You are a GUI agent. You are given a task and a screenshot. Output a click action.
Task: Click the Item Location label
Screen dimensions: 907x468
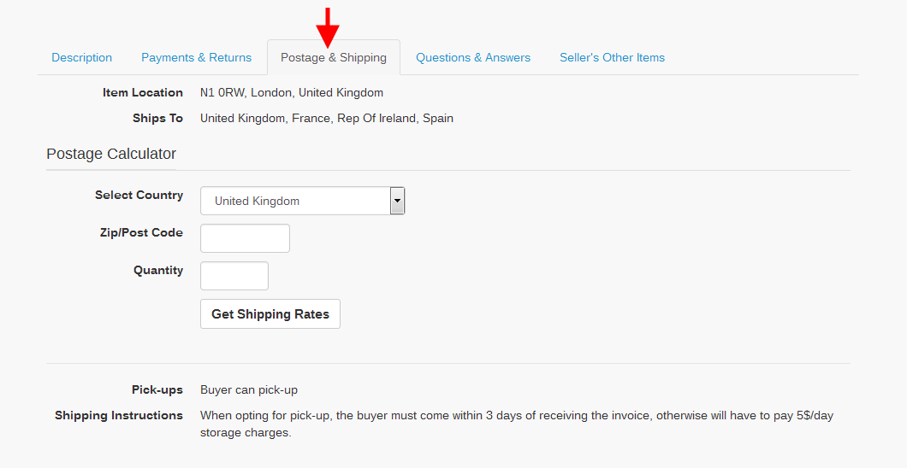point(143,92)
